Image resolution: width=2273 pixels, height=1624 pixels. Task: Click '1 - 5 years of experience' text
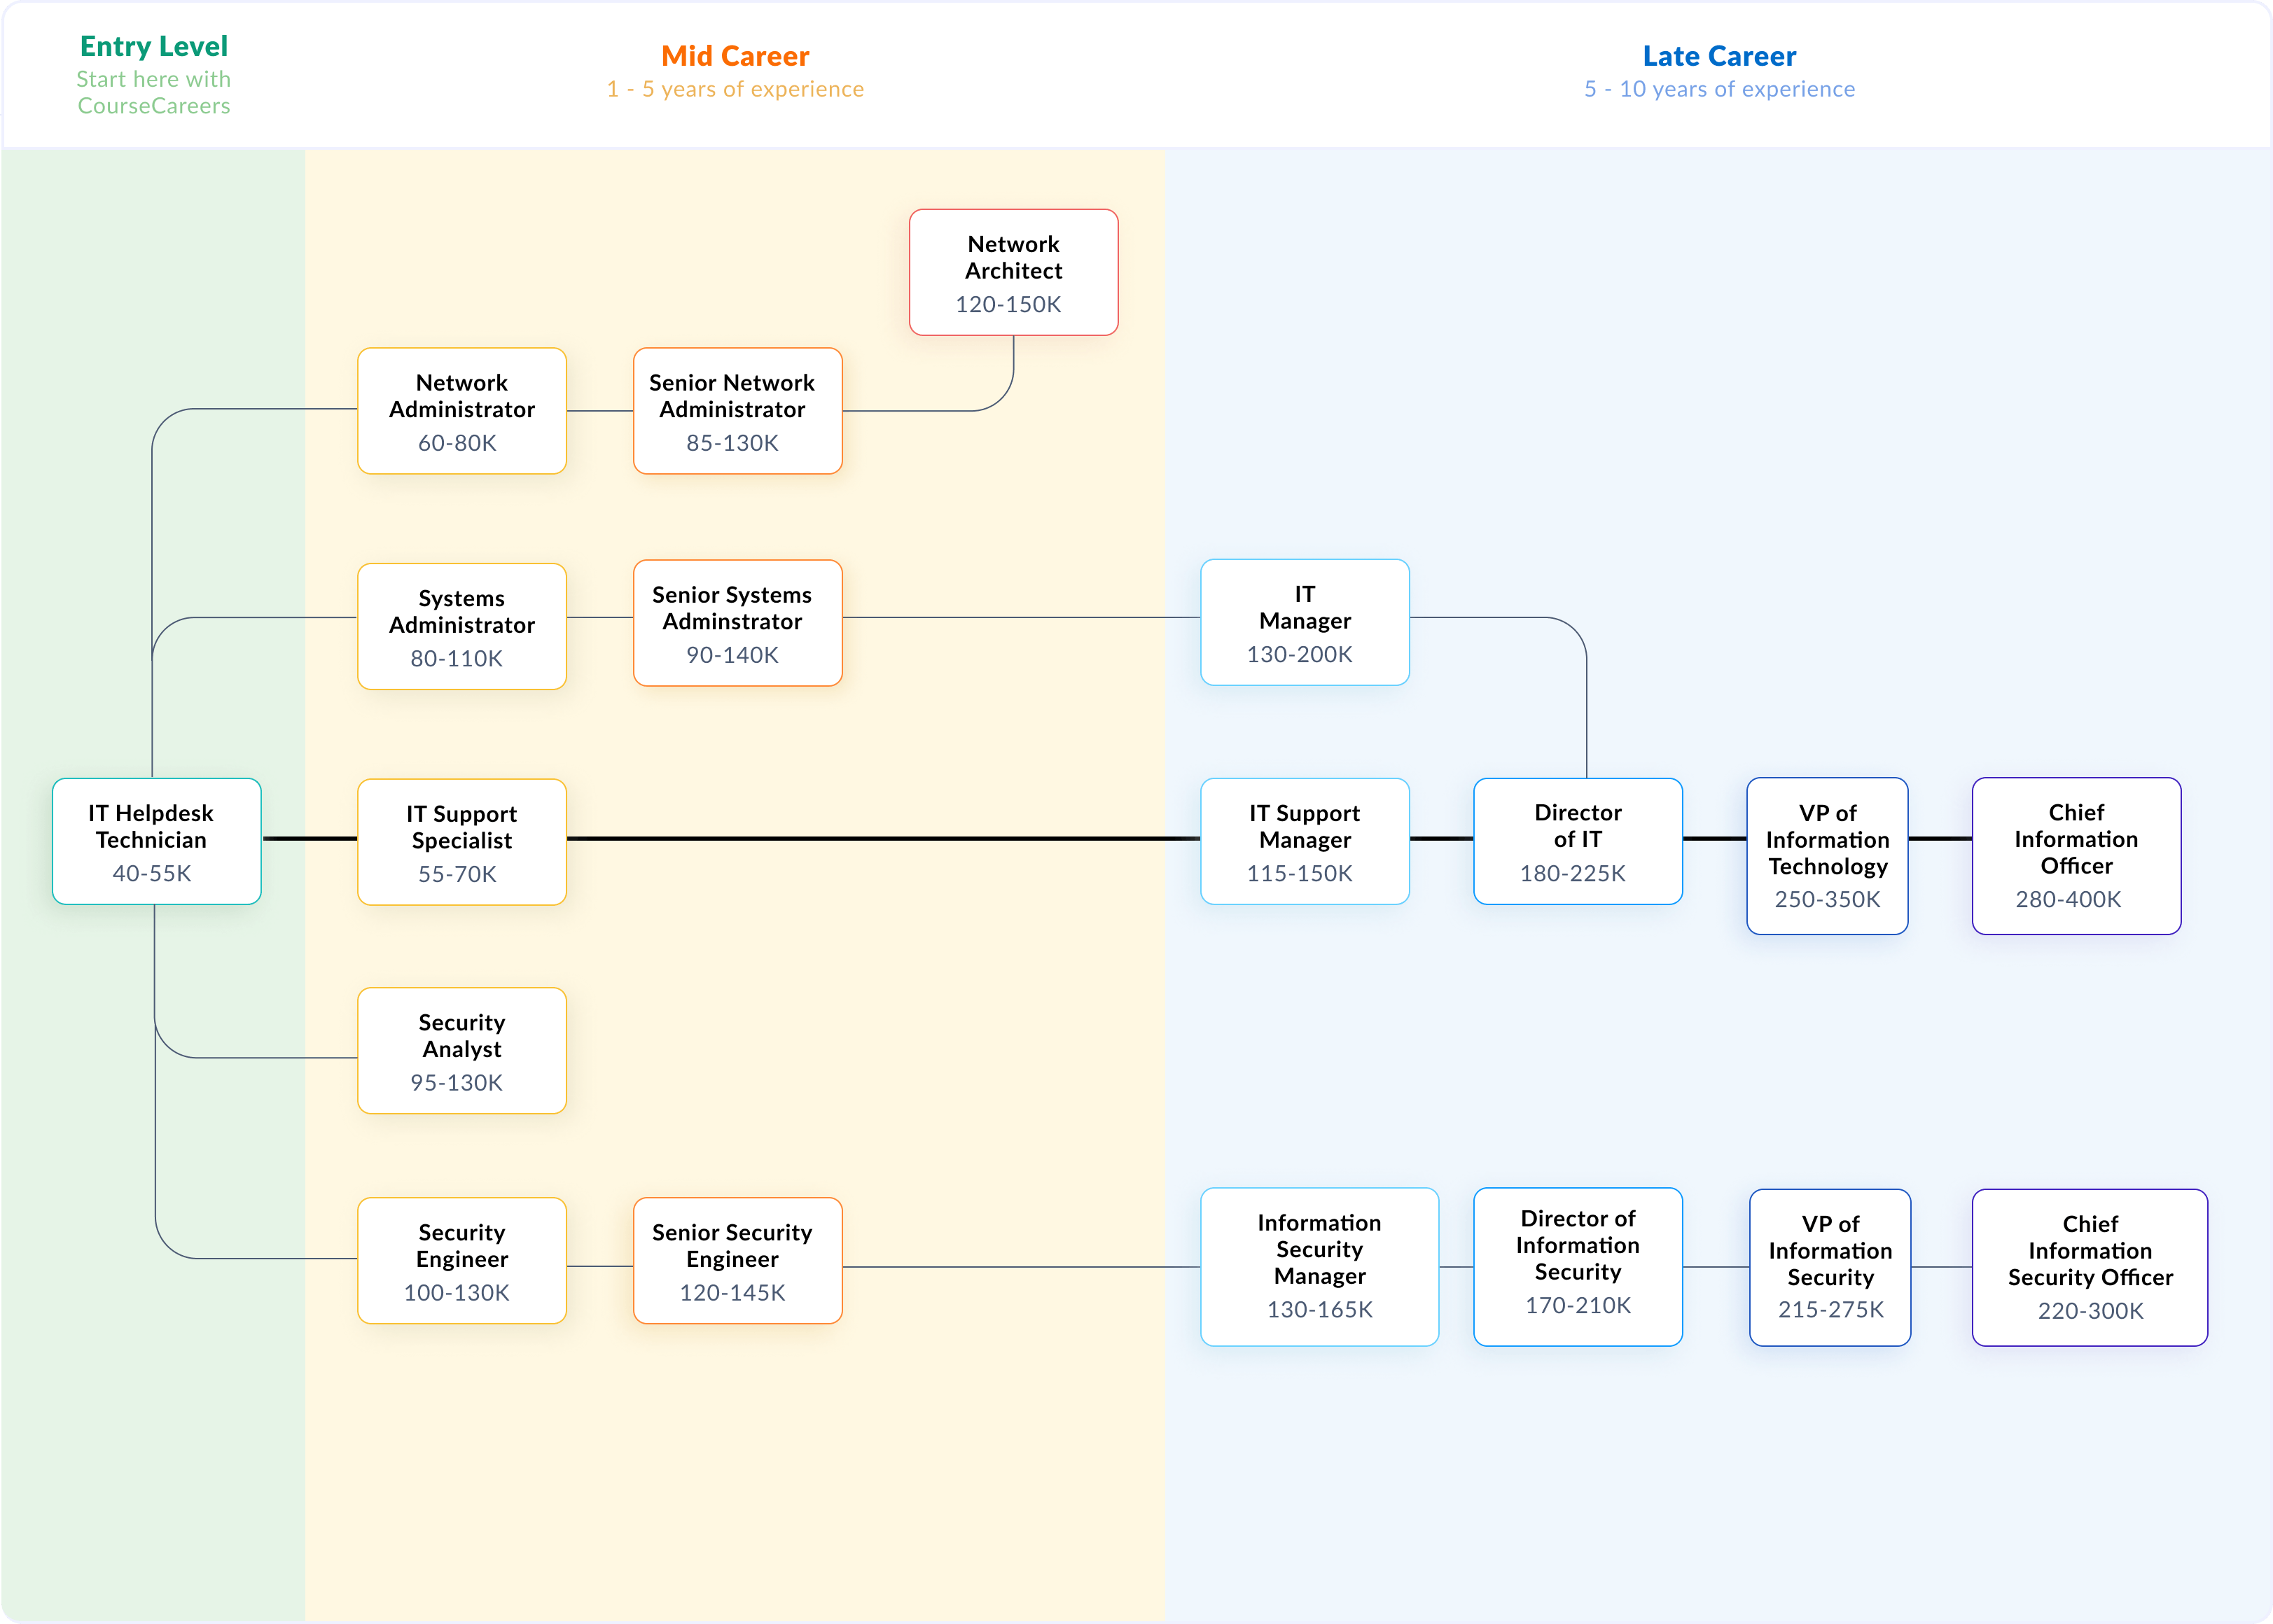tap(735, 89)
